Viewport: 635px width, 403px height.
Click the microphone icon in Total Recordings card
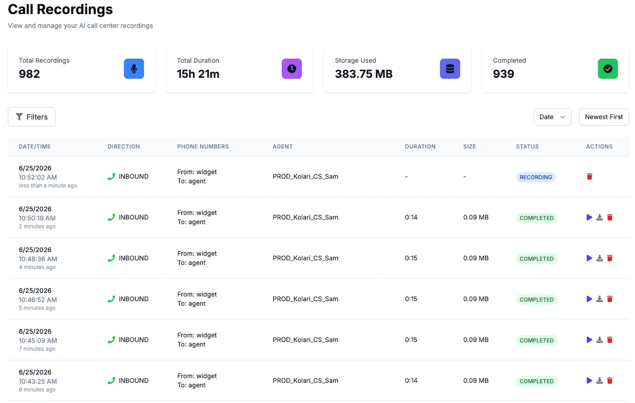[x=134, y=69]
